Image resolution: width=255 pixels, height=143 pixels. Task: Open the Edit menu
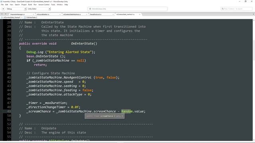click(6, 4)
